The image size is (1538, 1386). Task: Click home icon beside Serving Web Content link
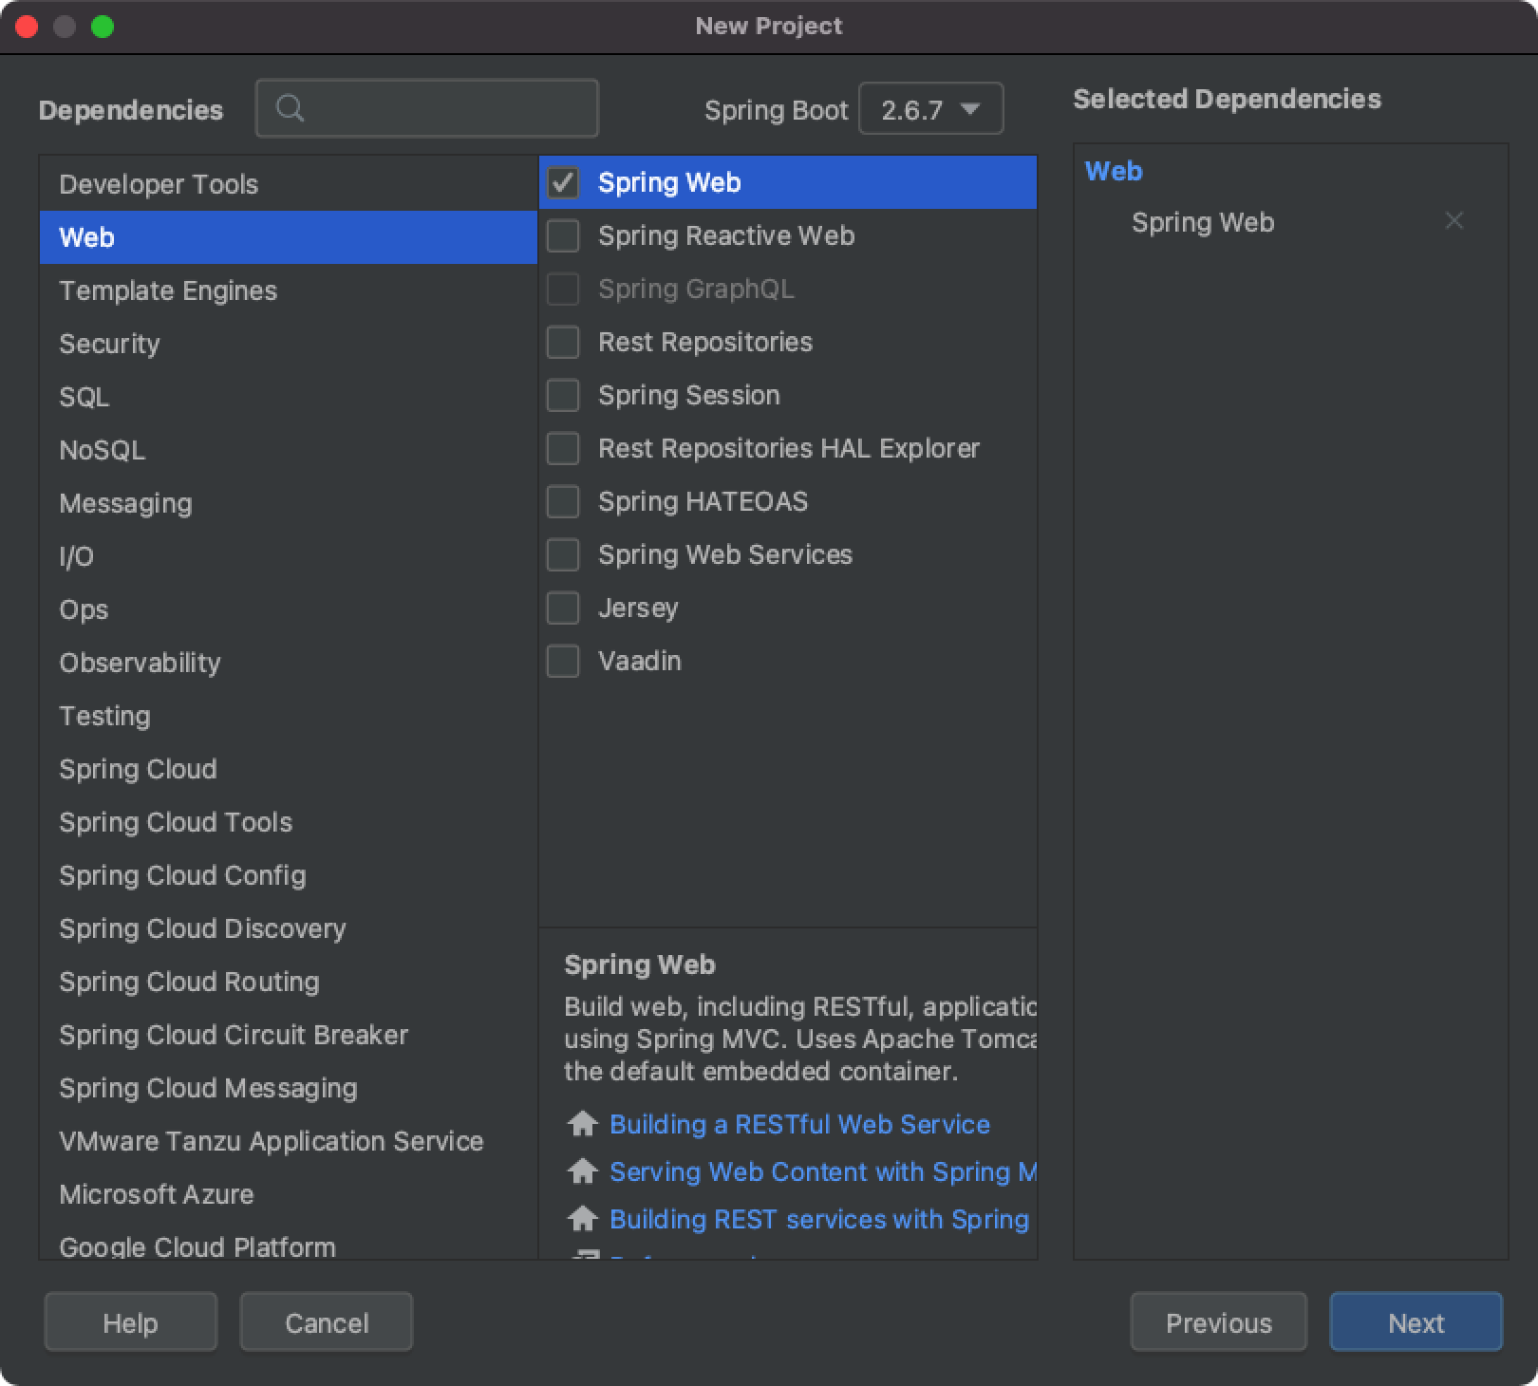581,1171
